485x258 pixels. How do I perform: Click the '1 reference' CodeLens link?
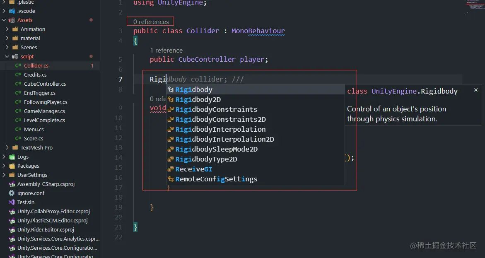tap(166, 51)
